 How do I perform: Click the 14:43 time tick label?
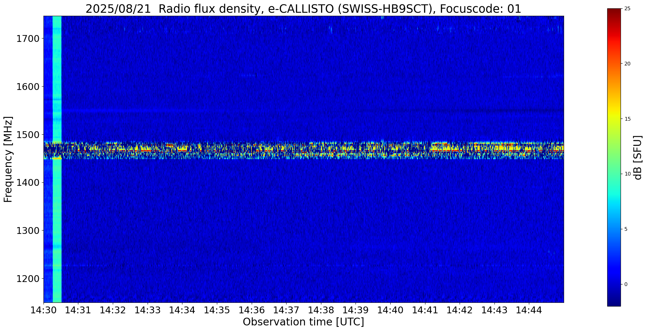[x=494, y=310]
